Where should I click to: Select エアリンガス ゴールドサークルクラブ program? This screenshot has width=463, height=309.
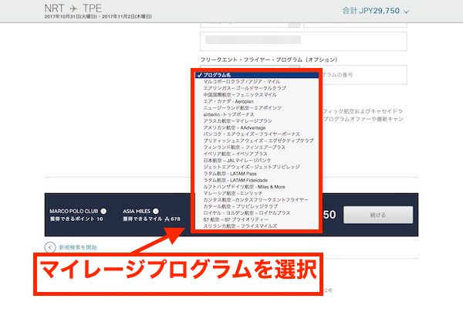pos(257,88)
